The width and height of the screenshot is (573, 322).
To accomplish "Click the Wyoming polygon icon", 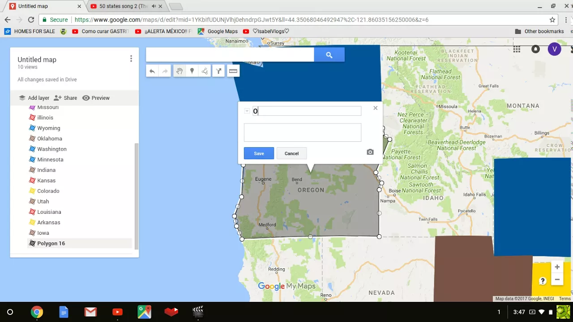I will tap(32, 128).
